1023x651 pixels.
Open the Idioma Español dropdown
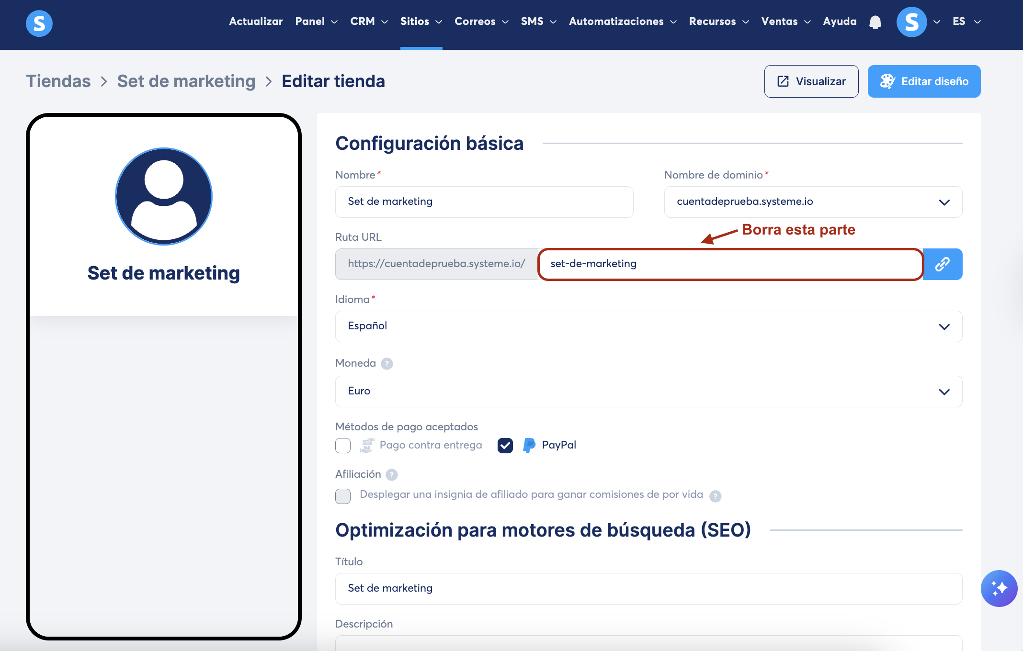tap(648, 326)
